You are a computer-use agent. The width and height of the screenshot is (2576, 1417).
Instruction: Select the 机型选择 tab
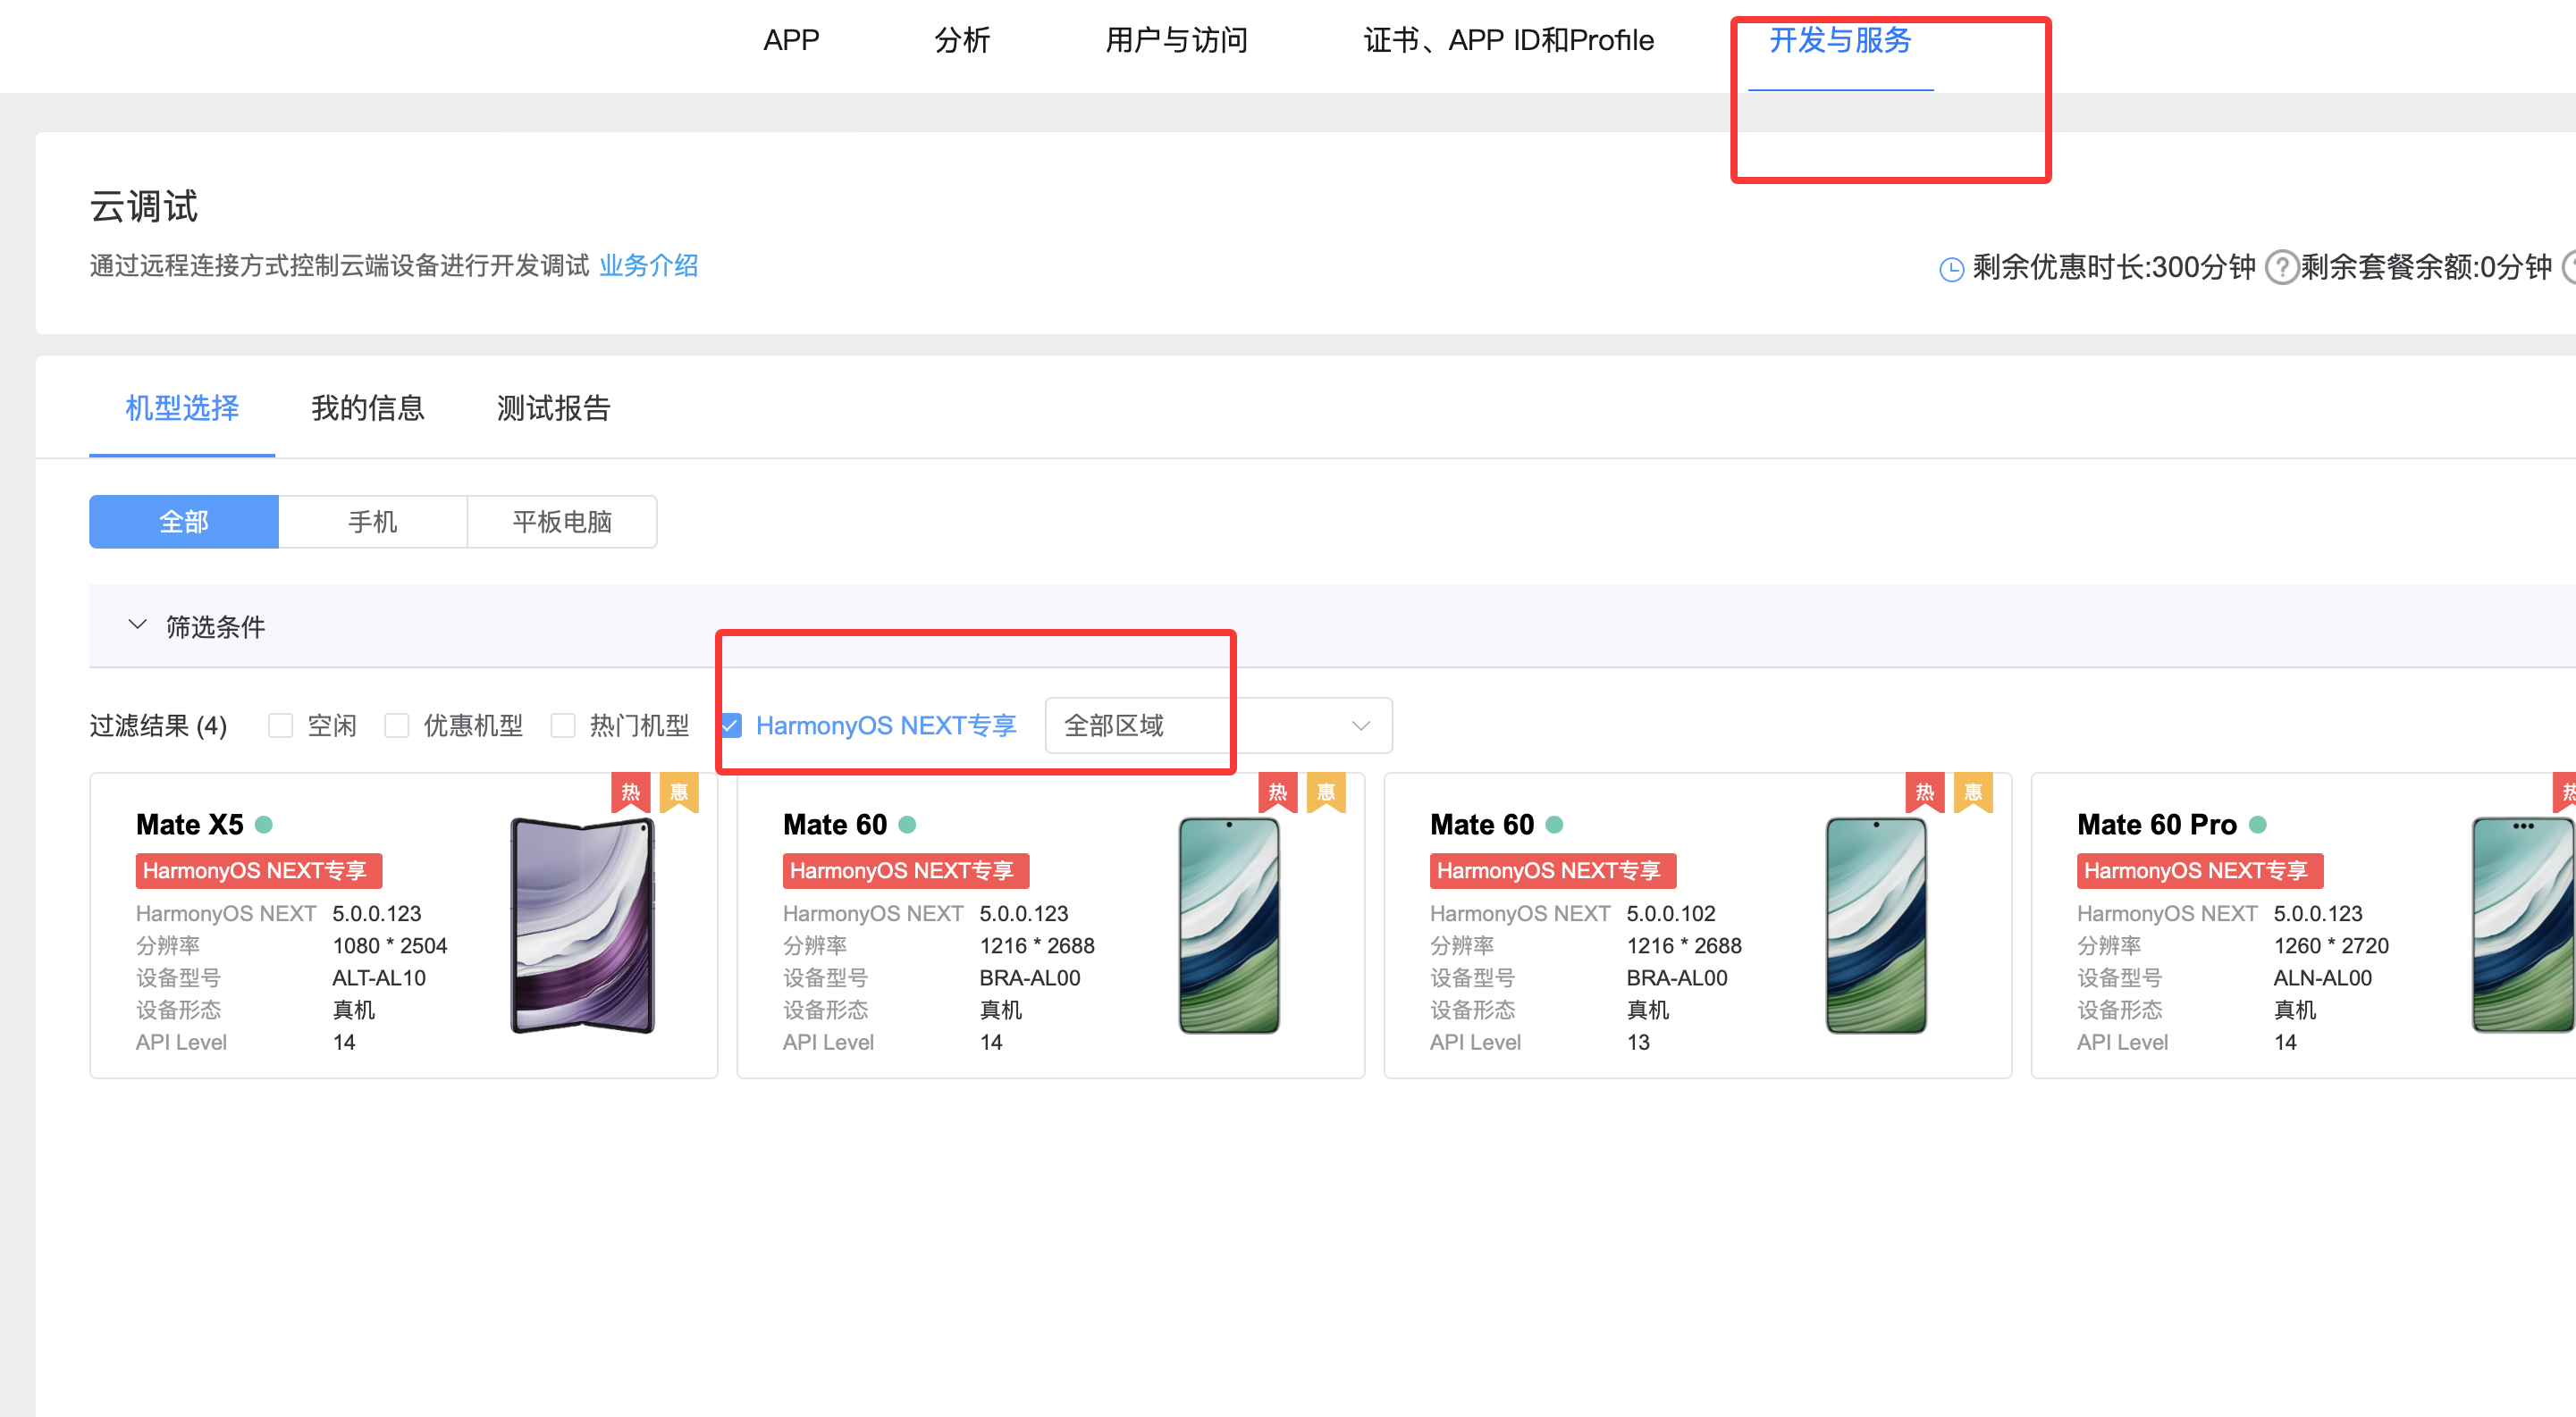click(182, 407)
